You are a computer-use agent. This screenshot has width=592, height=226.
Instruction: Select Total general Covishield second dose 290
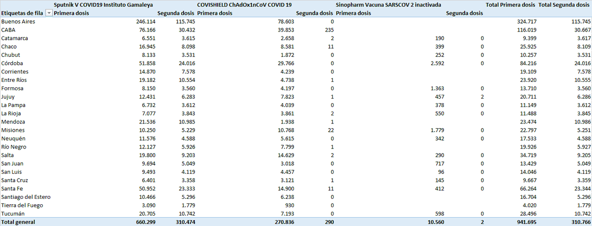(329, 223)
